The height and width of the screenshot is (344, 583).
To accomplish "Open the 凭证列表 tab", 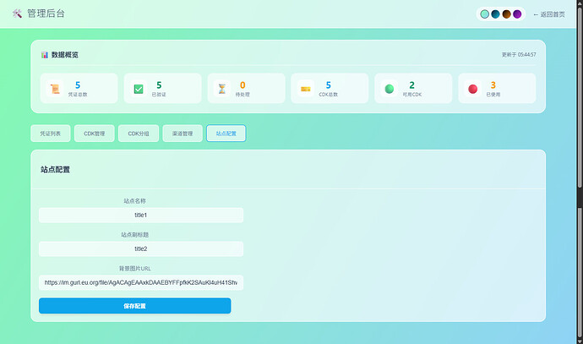I will (51, 134).
